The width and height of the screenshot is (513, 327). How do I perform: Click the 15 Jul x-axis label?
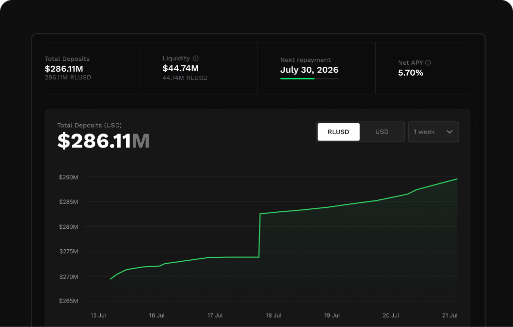(x=98, y=316)
